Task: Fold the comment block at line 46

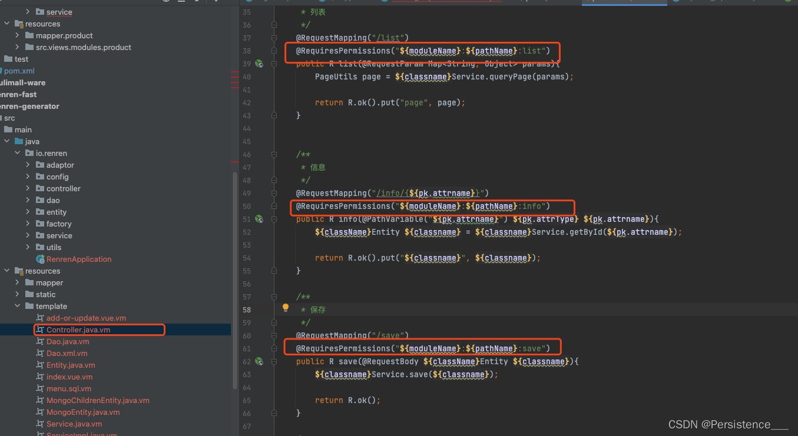Action: [274, 154]
